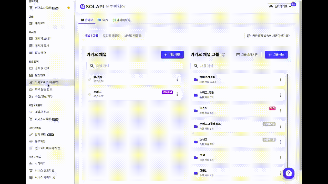Open 메시지 보내기 in sidebar
328x184 pixels.
43,39
